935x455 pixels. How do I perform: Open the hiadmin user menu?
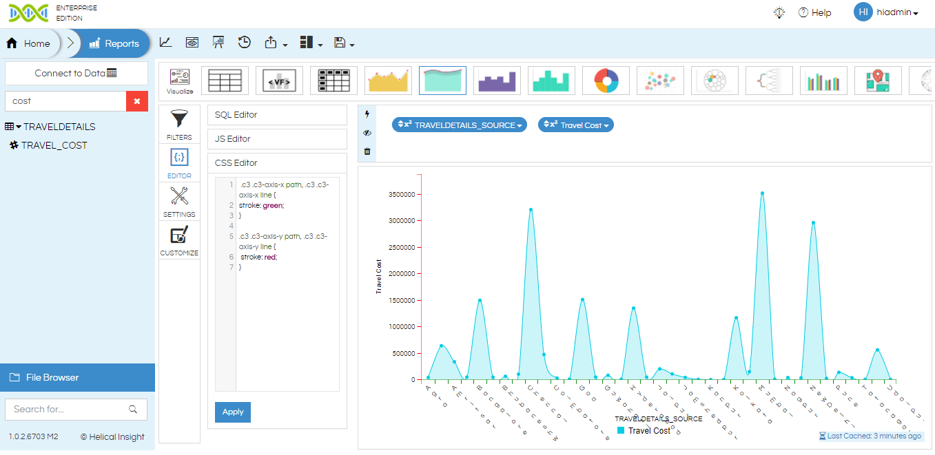tap(898, 12)
